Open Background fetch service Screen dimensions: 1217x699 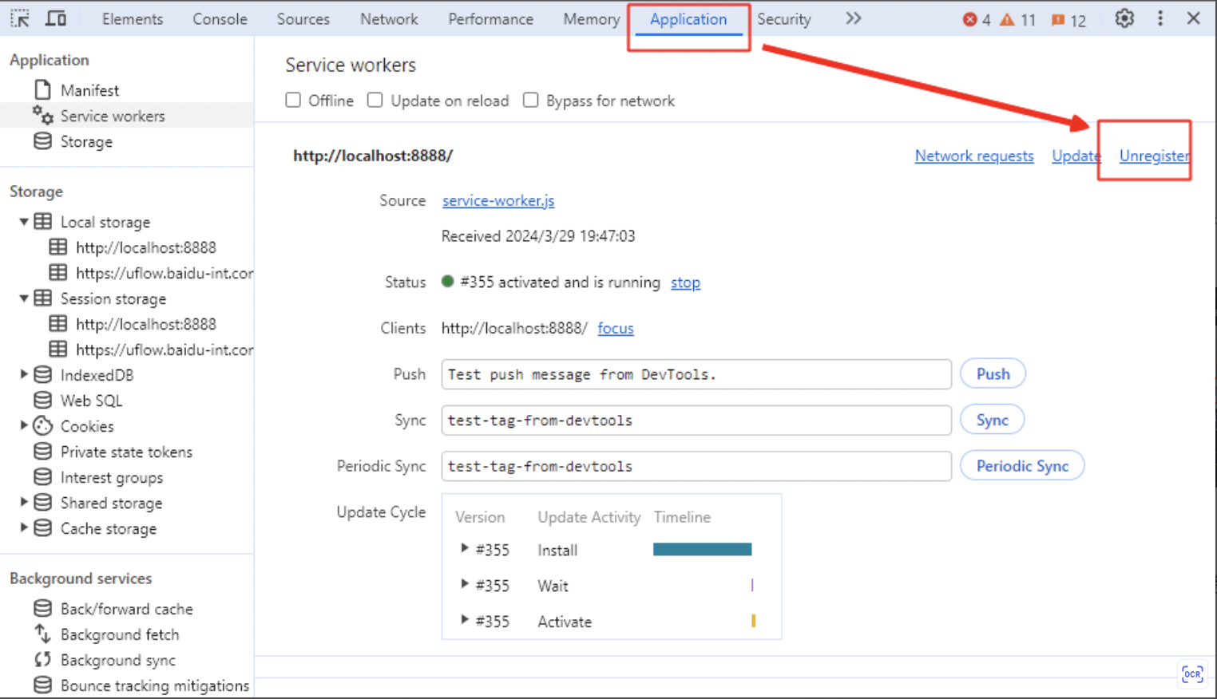click(x=119, y=634)
